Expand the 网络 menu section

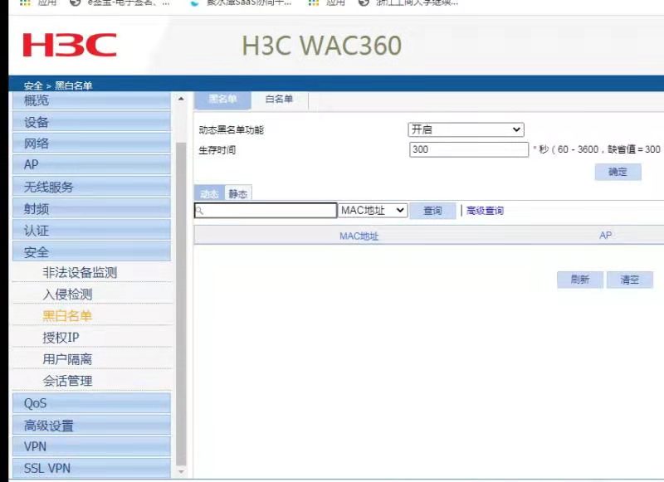(91, 144)
